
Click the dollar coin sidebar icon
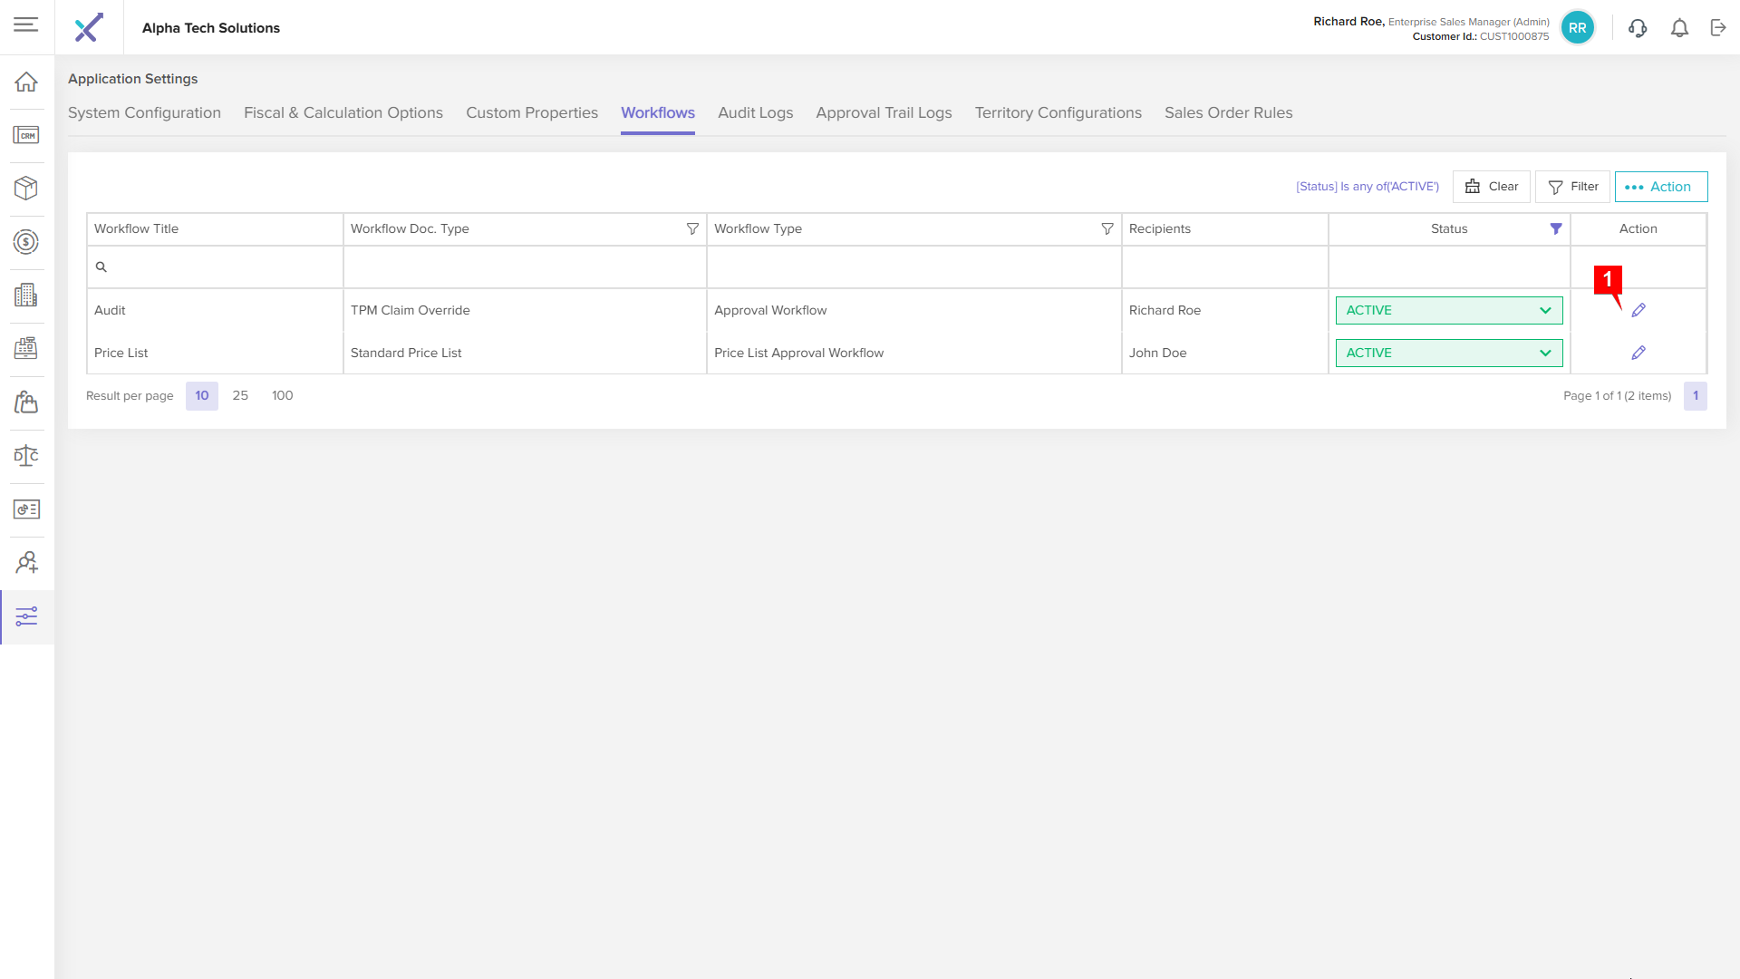click(26, 242)
